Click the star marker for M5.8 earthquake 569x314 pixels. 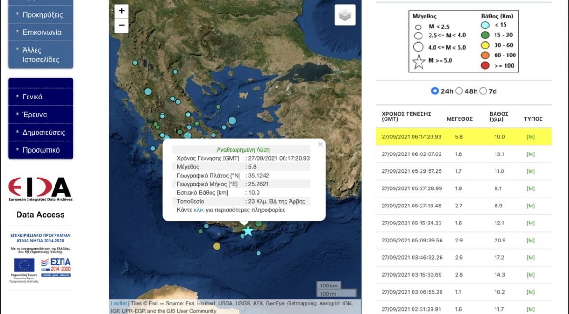248,231
